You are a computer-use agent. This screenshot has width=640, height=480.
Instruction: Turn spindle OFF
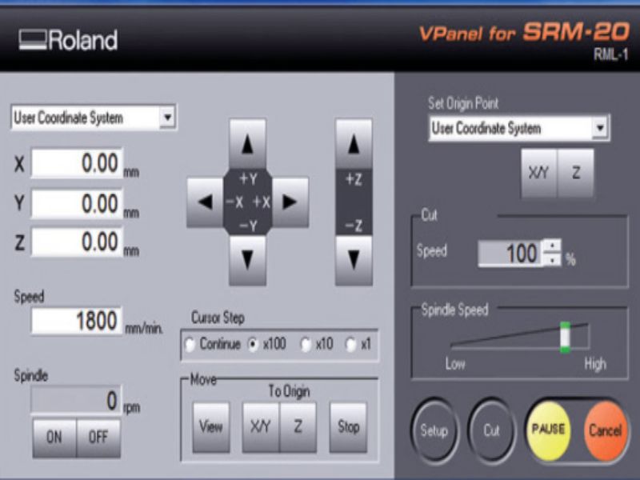(x=98, y=438)
